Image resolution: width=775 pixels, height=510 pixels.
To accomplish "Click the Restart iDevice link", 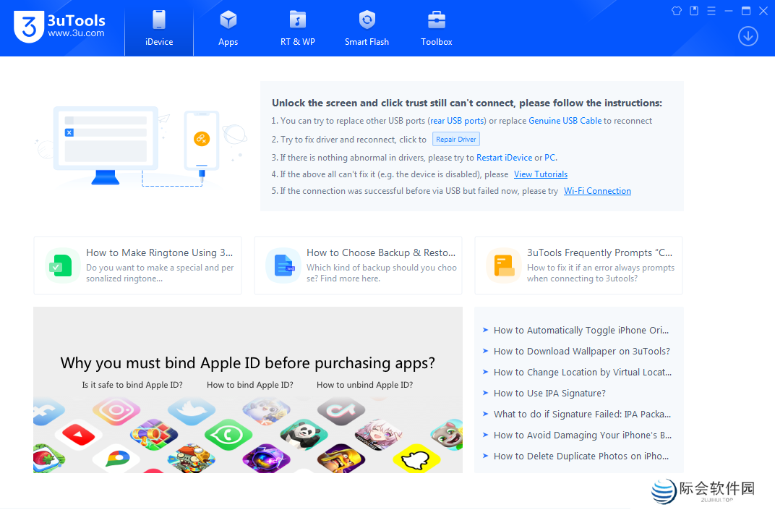I will point(504,158).
